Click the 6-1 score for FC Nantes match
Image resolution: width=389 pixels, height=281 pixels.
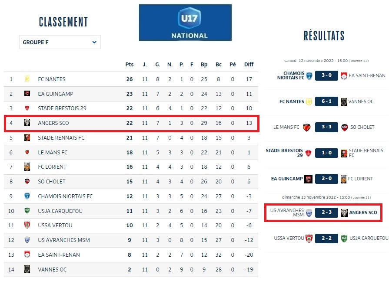pos(326,101)
